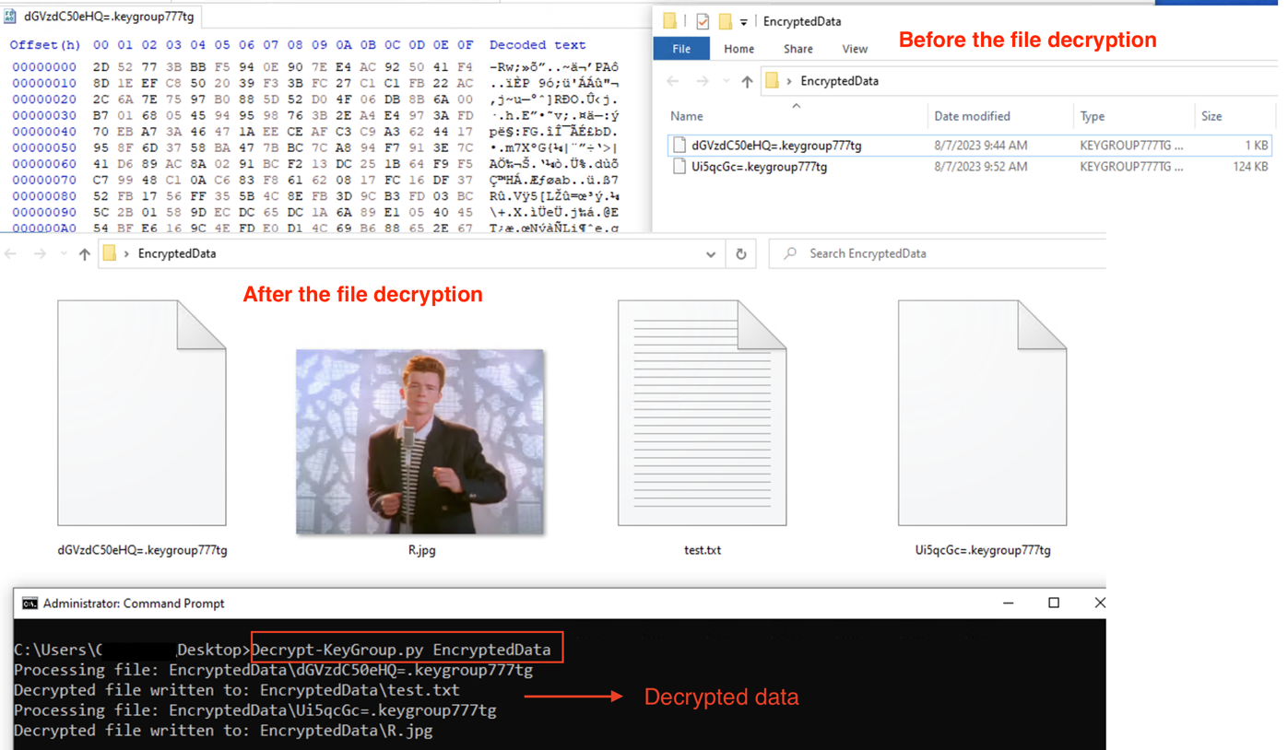The width and height of the screenshot is (1288, 750).
Task: Open the address bar history dropdown chevron
Action: coord(710,253)
